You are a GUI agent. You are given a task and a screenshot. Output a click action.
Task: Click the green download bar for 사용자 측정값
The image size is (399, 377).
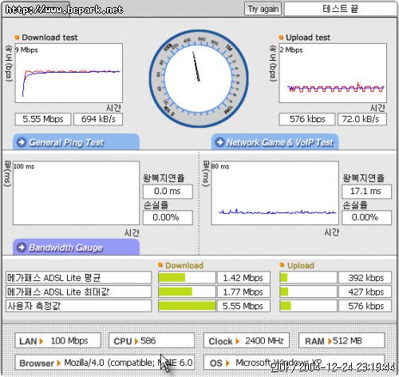coord(187,306)
